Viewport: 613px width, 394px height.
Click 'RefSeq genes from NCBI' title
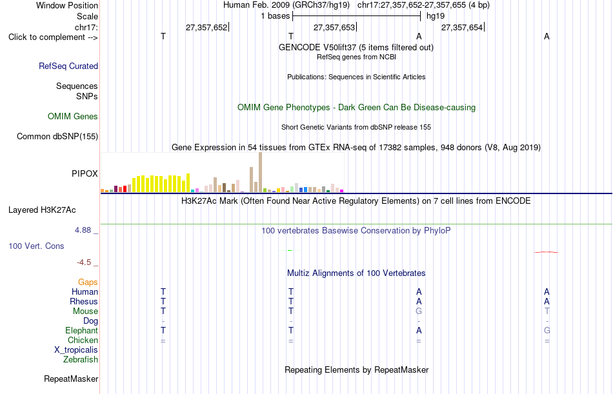(357, 57)
